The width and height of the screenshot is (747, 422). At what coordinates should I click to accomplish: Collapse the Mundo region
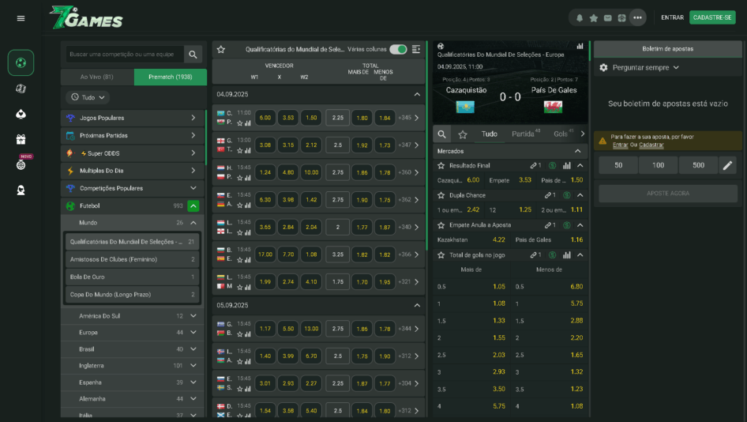tap(193, 223)
